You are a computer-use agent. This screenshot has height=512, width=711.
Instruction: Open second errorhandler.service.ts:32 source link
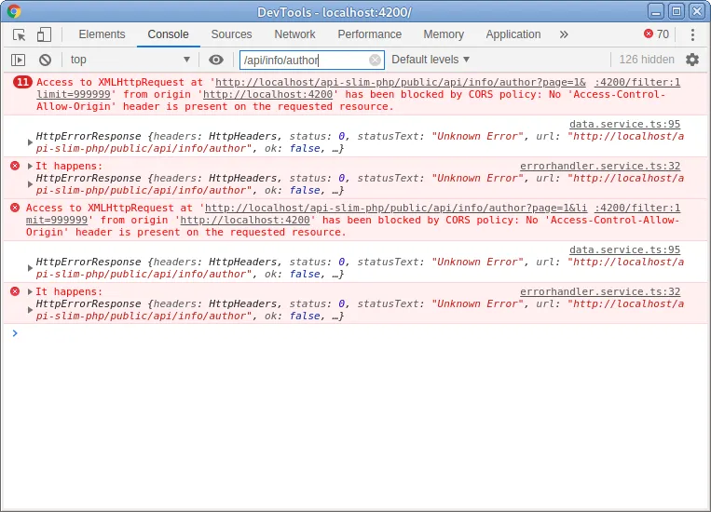[600, 291]
